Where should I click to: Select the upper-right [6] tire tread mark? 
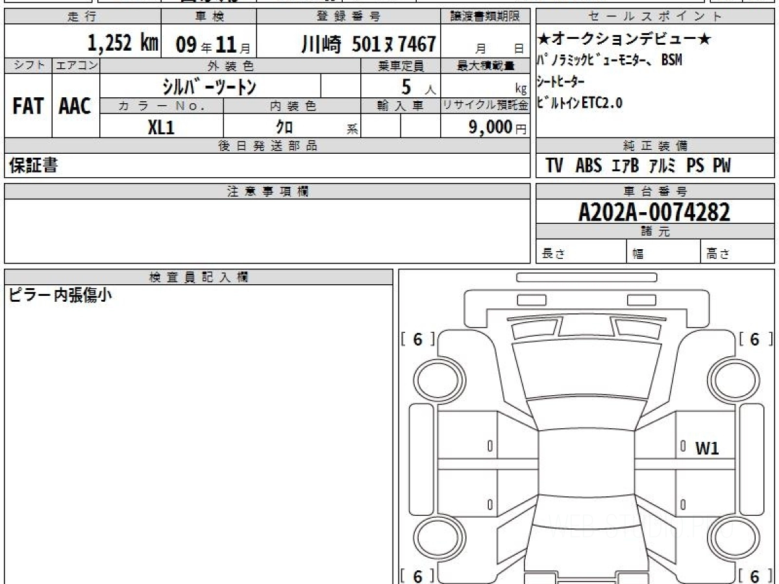[x=755, y=339]
